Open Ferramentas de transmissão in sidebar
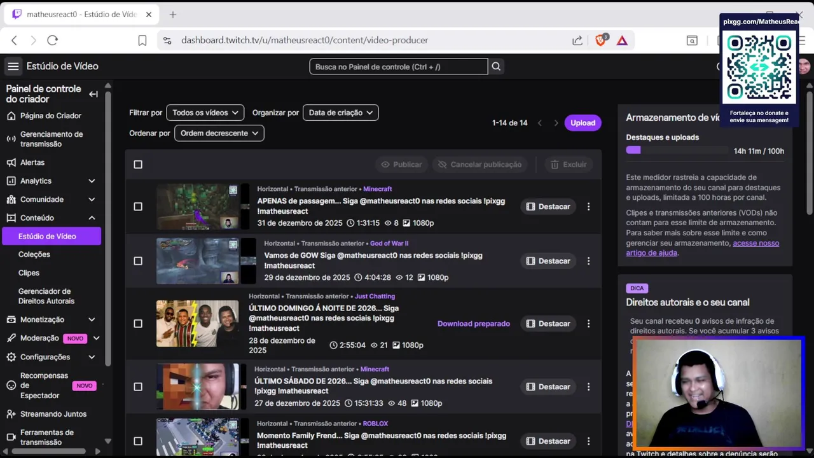Image resolution: width=814 pixels, height=458 pixels. tap(51, 437)
